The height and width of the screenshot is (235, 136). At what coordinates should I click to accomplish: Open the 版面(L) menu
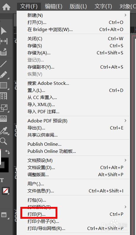(x=78, y=7)
